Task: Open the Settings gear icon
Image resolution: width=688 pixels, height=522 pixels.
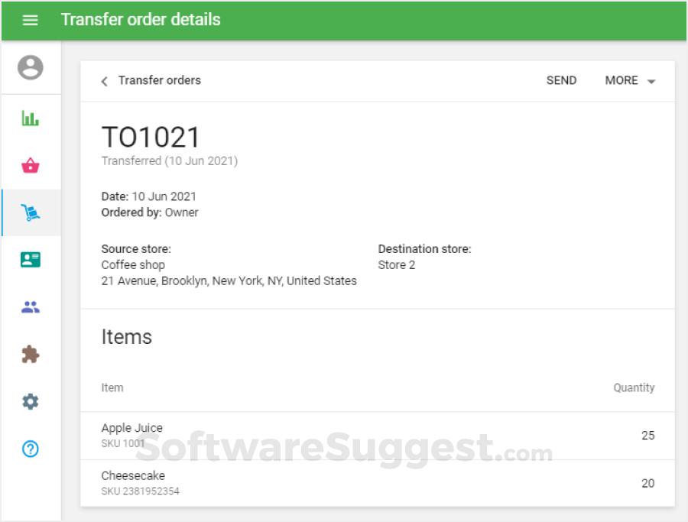Action: click(x=31, y=401)
